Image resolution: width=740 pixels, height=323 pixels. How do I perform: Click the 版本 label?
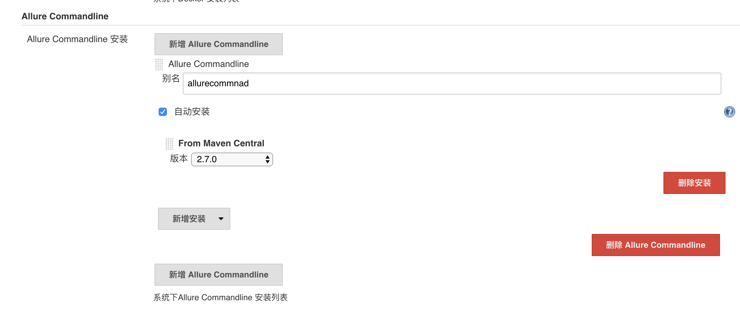179,159
